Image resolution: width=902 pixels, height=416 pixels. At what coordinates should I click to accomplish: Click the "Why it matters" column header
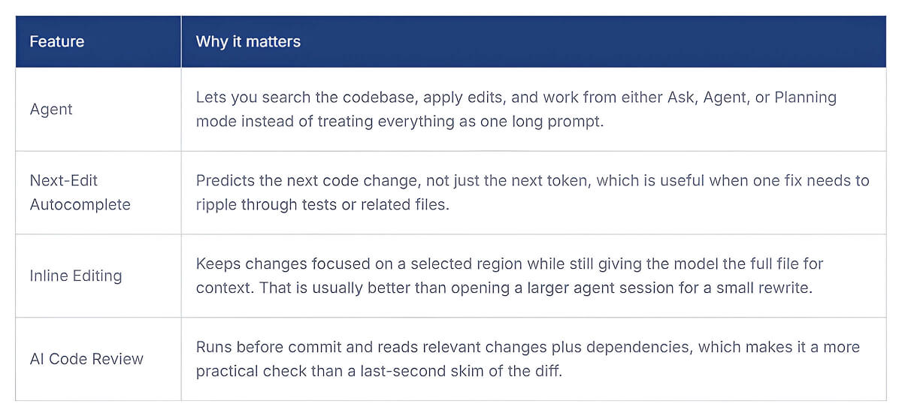[248, 42]
